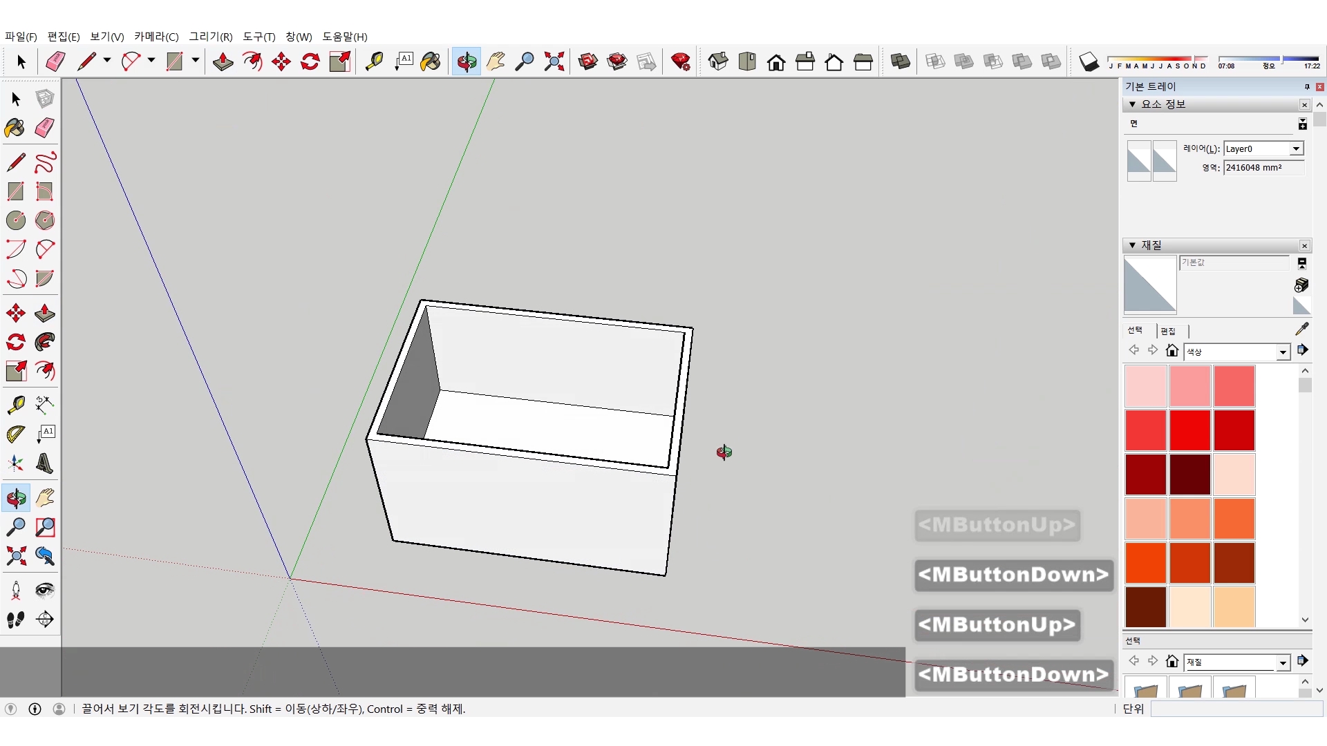Switch to the 편집 materials tab
The height and width of the screenshot is (746, 1327).
(1168, 332)
